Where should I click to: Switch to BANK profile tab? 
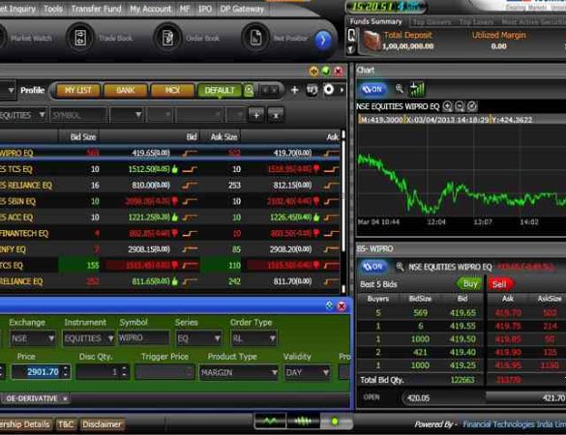tap(125, 90)
